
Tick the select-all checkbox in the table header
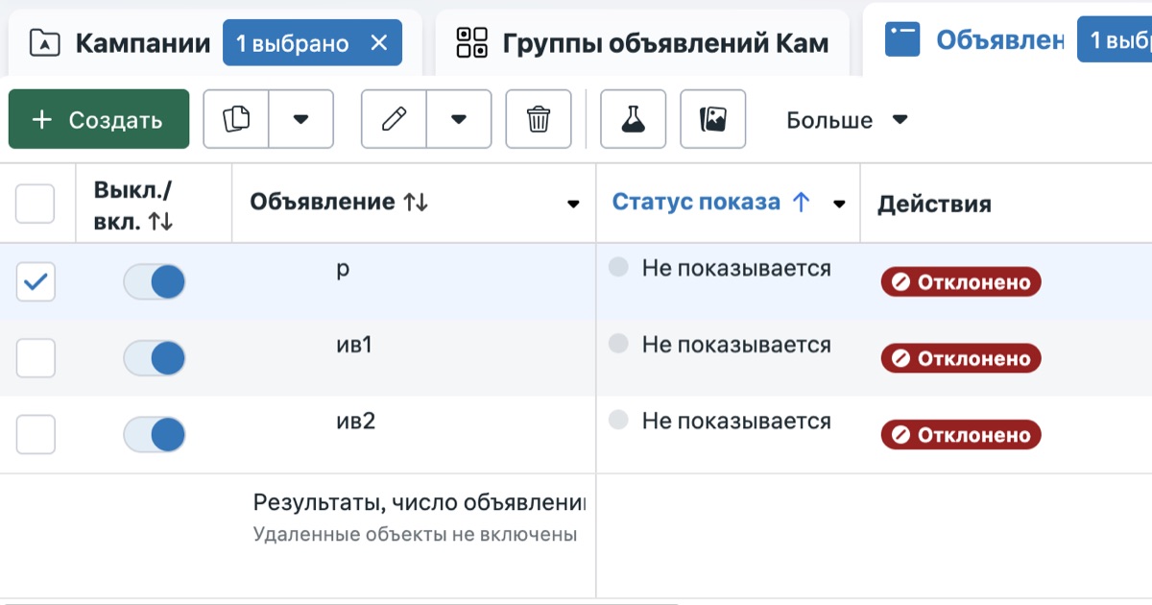coord(36,204)
